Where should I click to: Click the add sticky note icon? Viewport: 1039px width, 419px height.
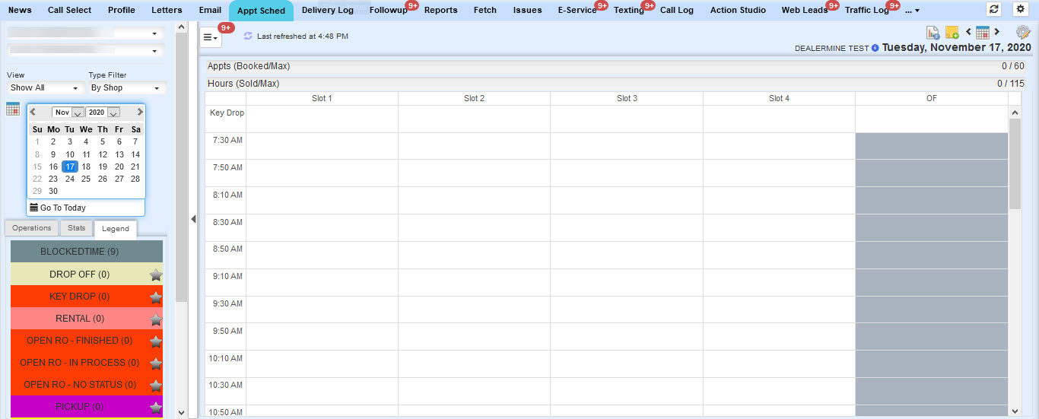pyautogui.click(x=952, y=32)
